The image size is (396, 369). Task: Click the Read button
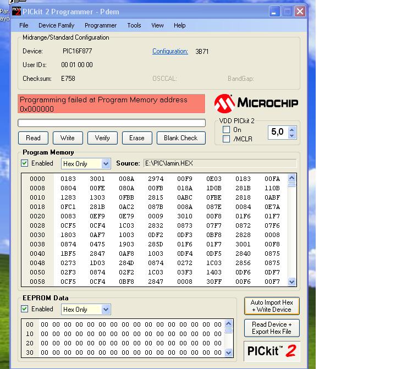(33, 138)
